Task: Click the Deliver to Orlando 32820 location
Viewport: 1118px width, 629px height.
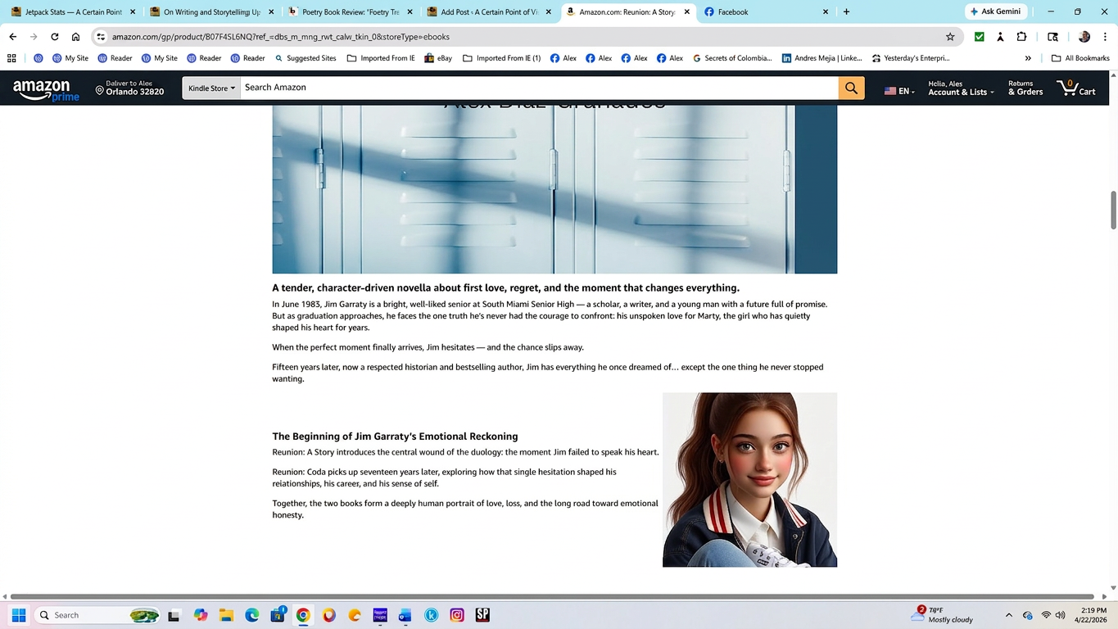Action: point(129,88)
